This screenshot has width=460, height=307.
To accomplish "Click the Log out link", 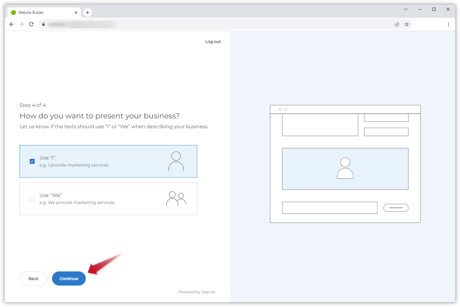I will pyautogui.click(x=213, y=42).
